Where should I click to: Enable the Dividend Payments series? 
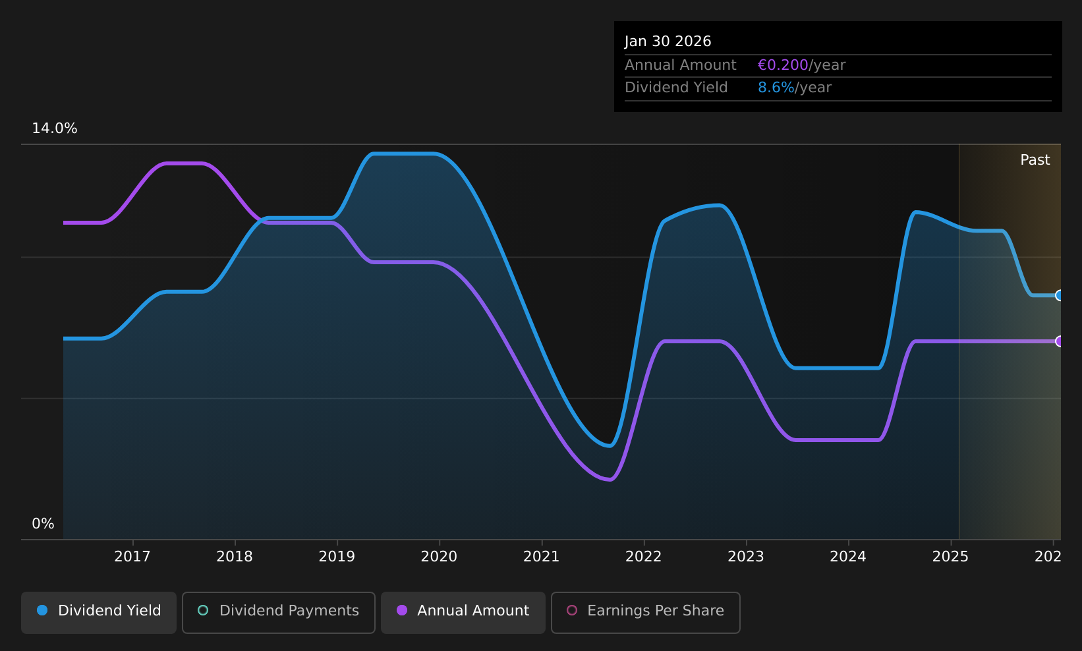click(279, 613)
